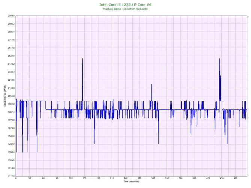Click the 2617.8 y-axis value
This screenshot has height=188, width=251.
(11, 48)
